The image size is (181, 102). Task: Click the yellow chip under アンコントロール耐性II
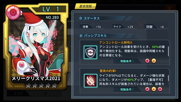(x=154, y=61)
